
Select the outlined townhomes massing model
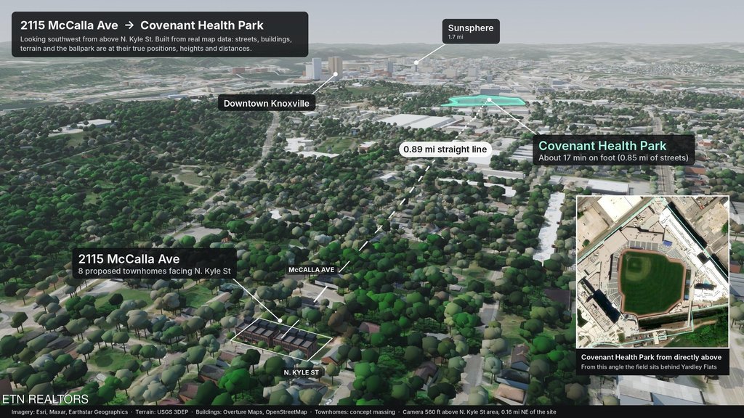click(x=280, y=338)
